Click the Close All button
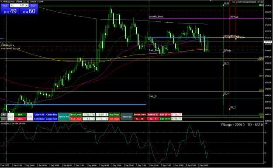 [39, 115]
